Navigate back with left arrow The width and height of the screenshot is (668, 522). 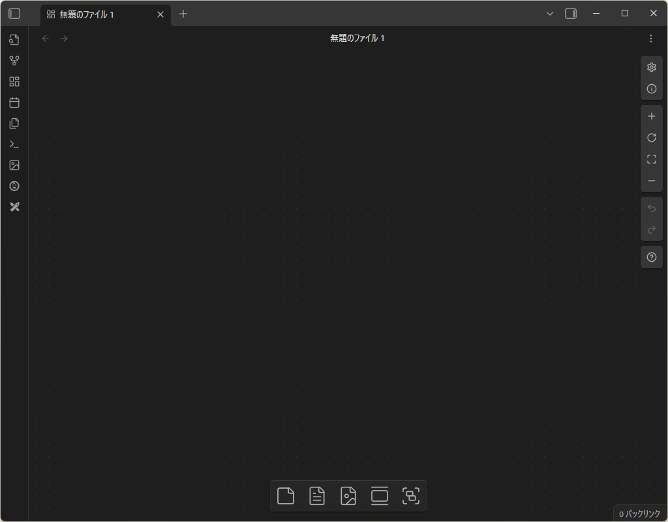[46, 38]
